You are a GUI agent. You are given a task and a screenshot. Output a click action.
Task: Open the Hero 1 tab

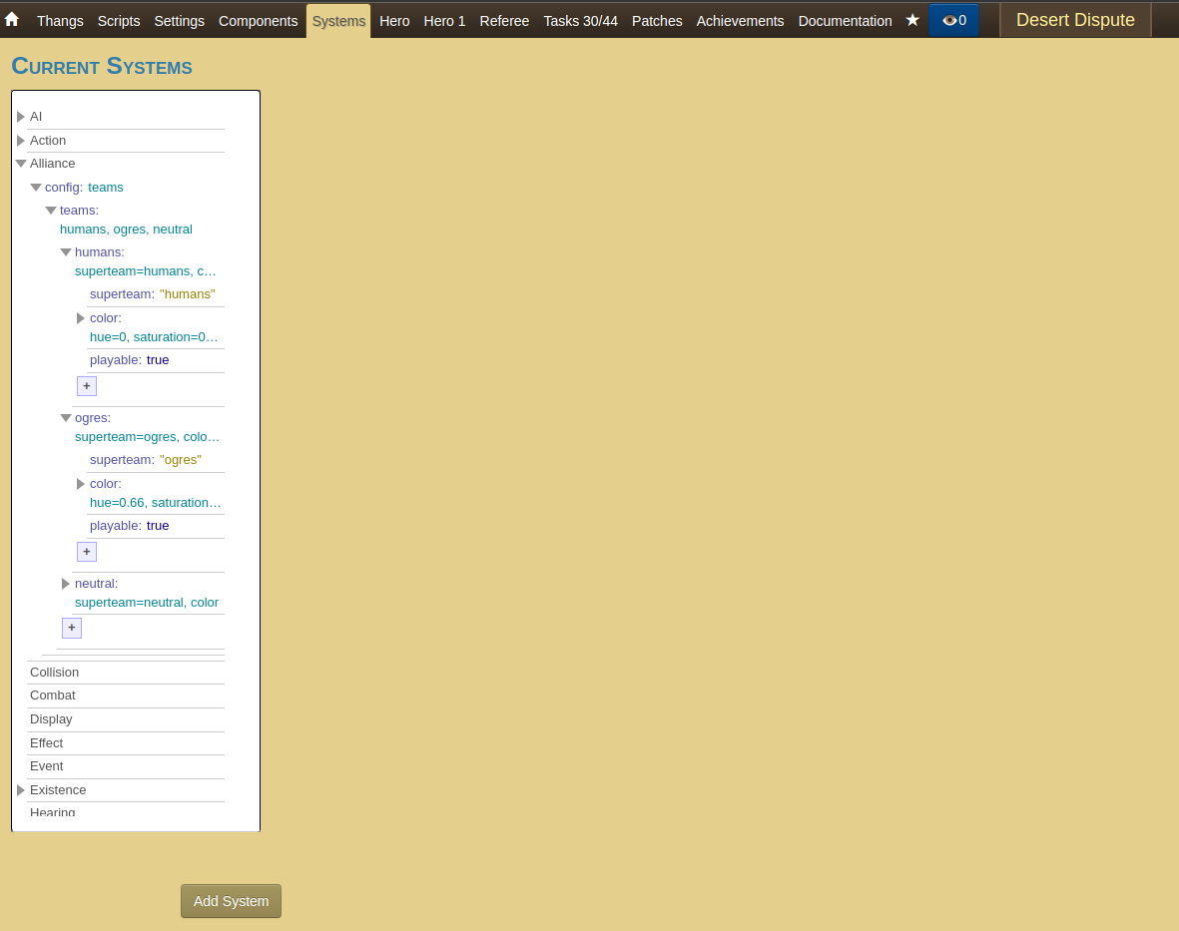(444, 21)
